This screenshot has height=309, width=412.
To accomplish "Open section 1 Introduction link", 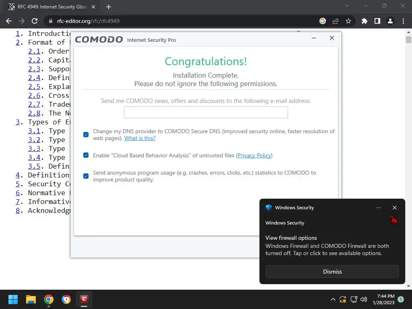I will pyautogui.click(x=18, y=34).
